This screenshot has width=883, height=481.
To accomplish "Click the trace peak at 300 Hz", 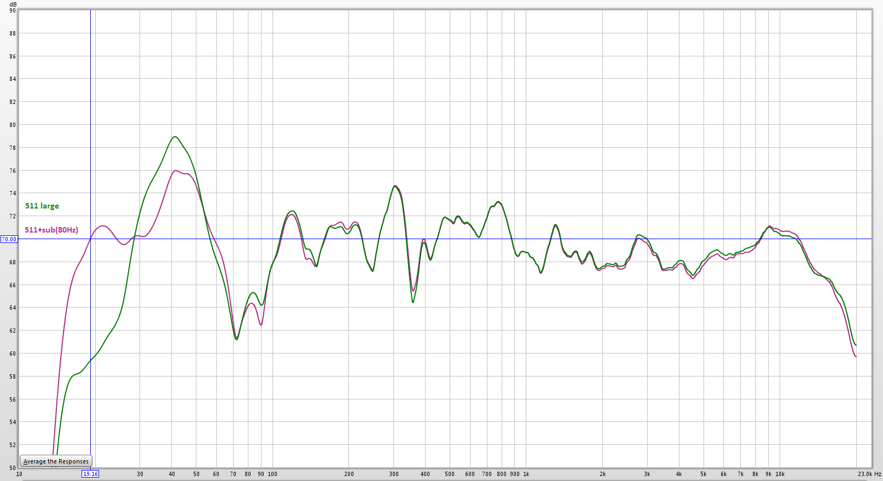I will pyautogui.click(x=394, y=186).
